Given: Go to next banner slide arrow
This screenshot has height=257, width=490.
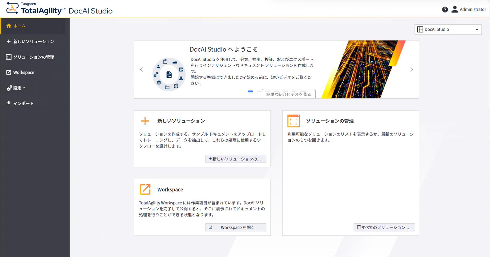Looking at the screenshot, I should tap(412, 70).
